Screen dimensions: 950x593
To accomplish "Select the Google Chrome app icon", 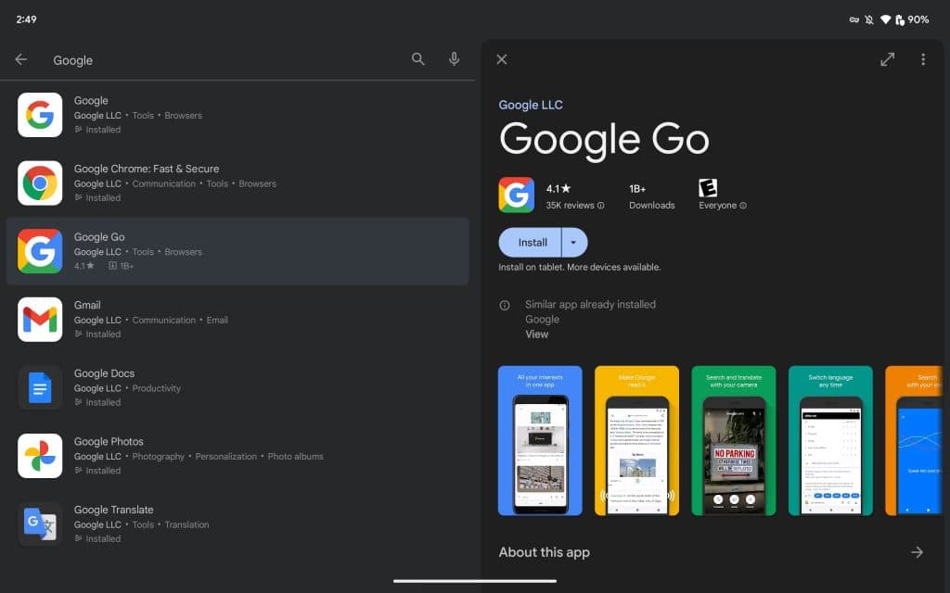I will point(40,183).
